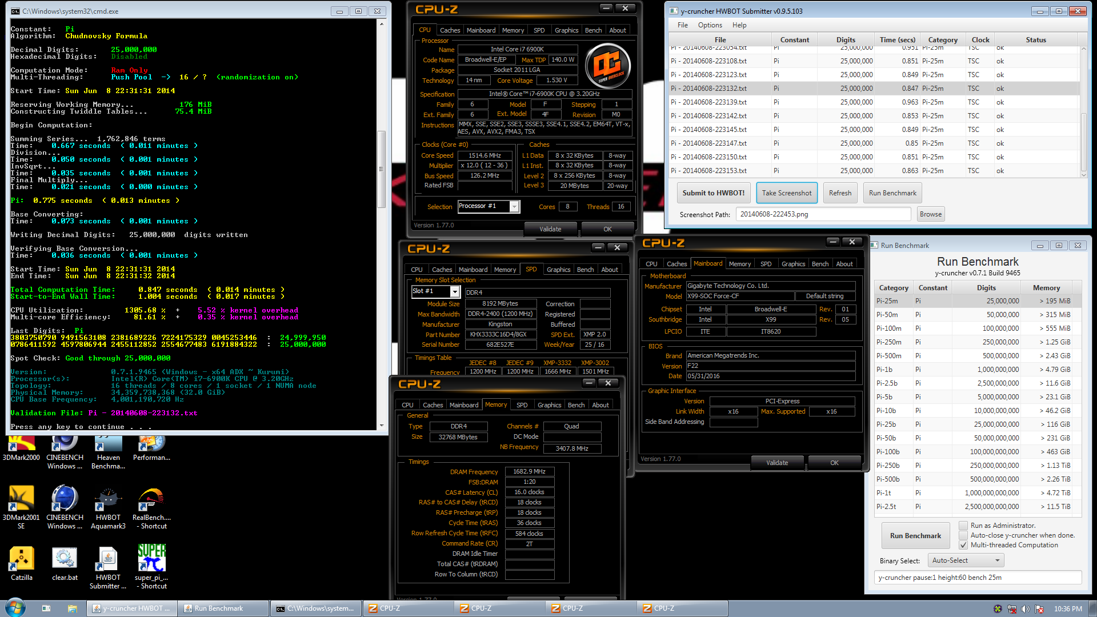The width and height of the screenshot is (1097, 617).
Task: Switch to cmd.exe window in taskbar
Action: pos(316,608)
